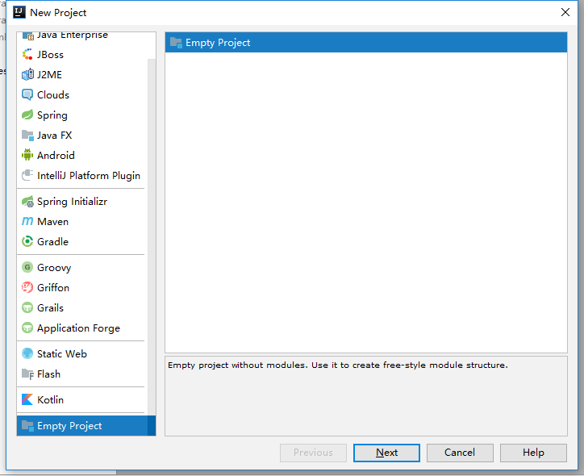Choose Griffon project type
This screenshot has height=476, width=584.
81,287
